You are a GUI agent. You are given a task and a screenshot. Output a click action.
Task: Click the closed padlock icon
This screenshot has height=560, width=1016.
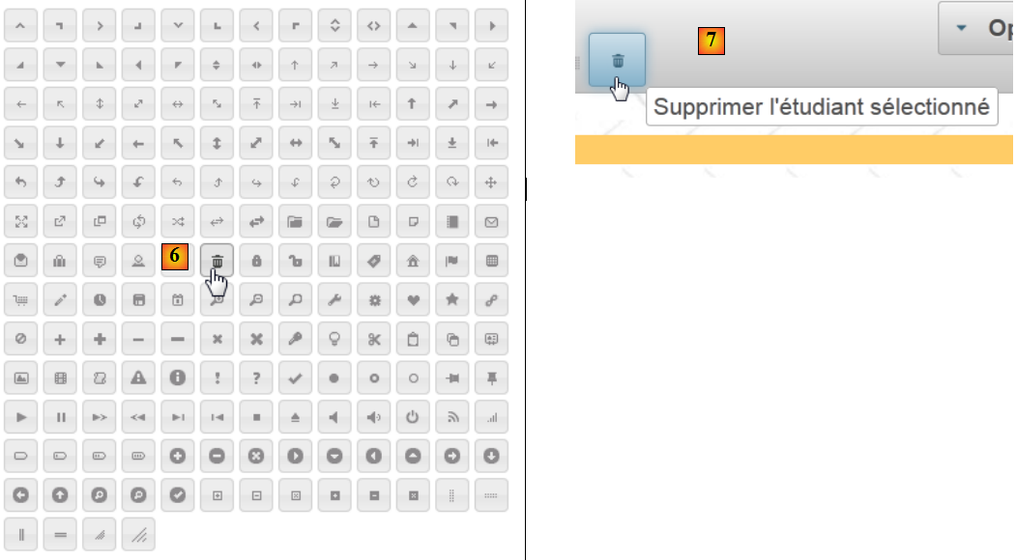pos(256,261)
